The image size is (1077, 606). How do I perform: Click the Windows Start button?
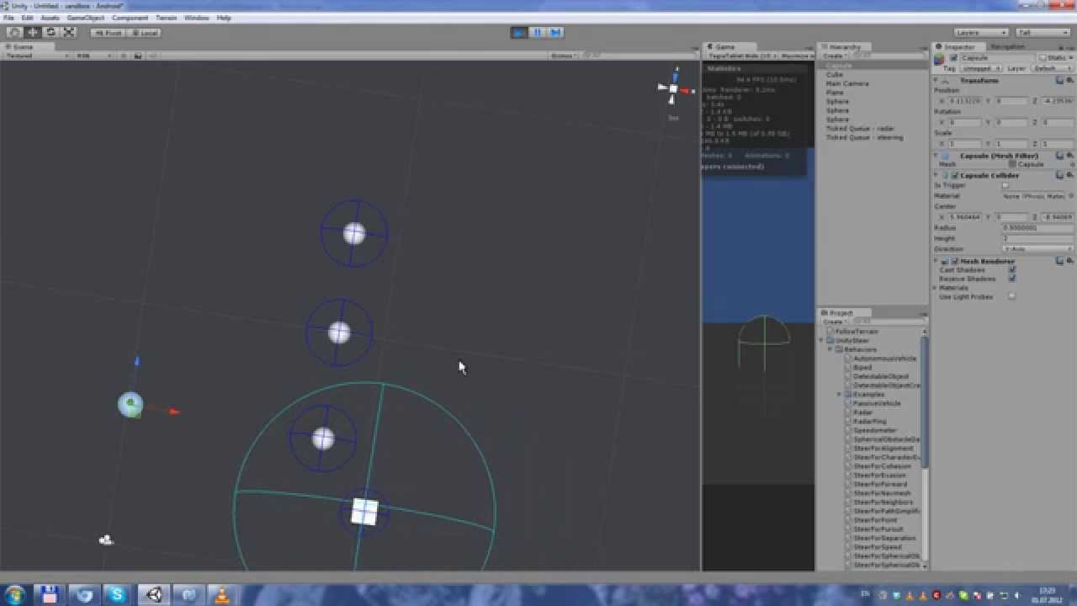[15, 594]
